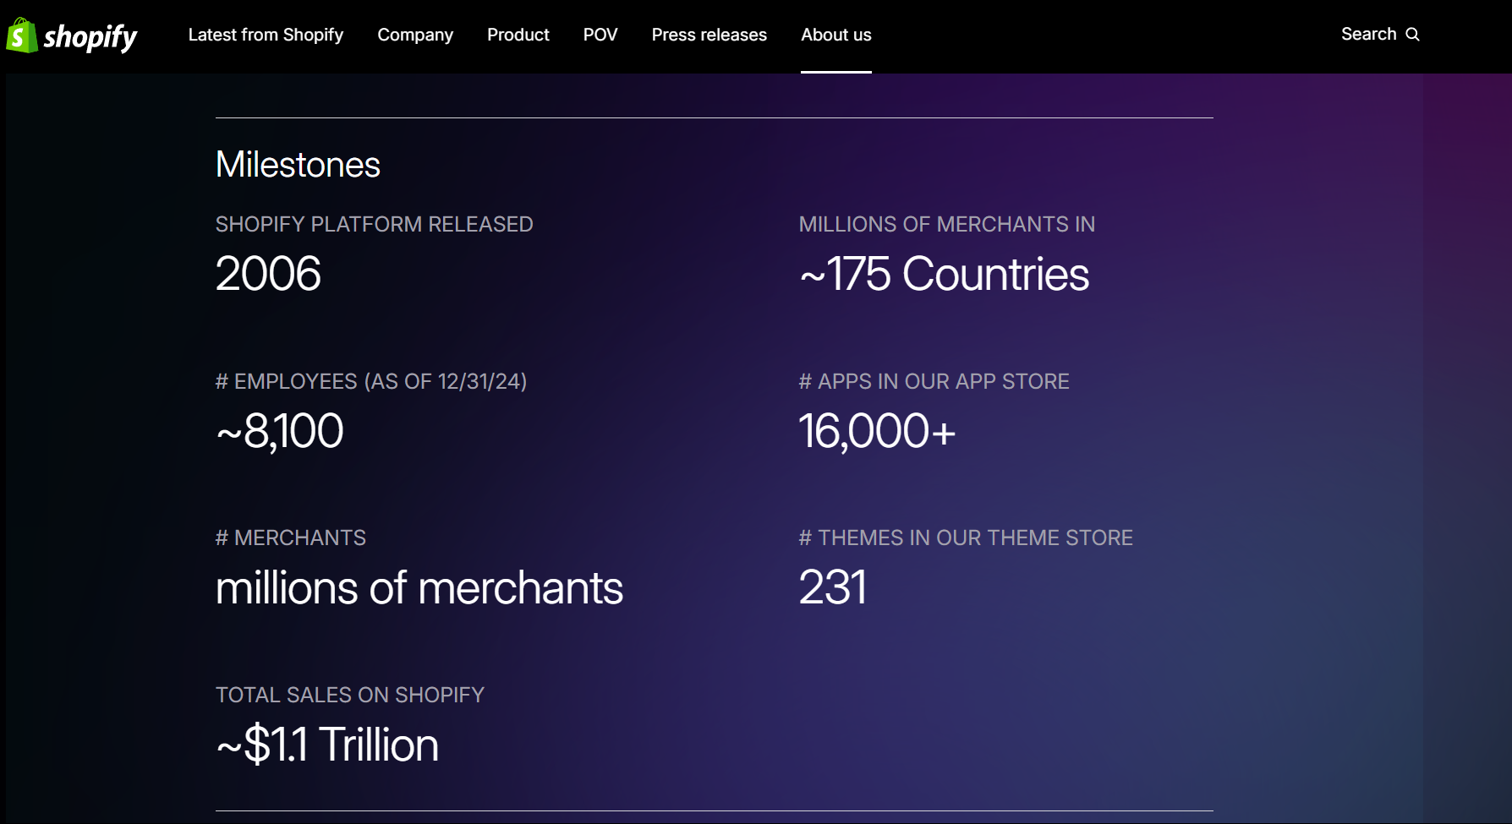
Task: Select the About us tab
Action: tap(836, 35)
